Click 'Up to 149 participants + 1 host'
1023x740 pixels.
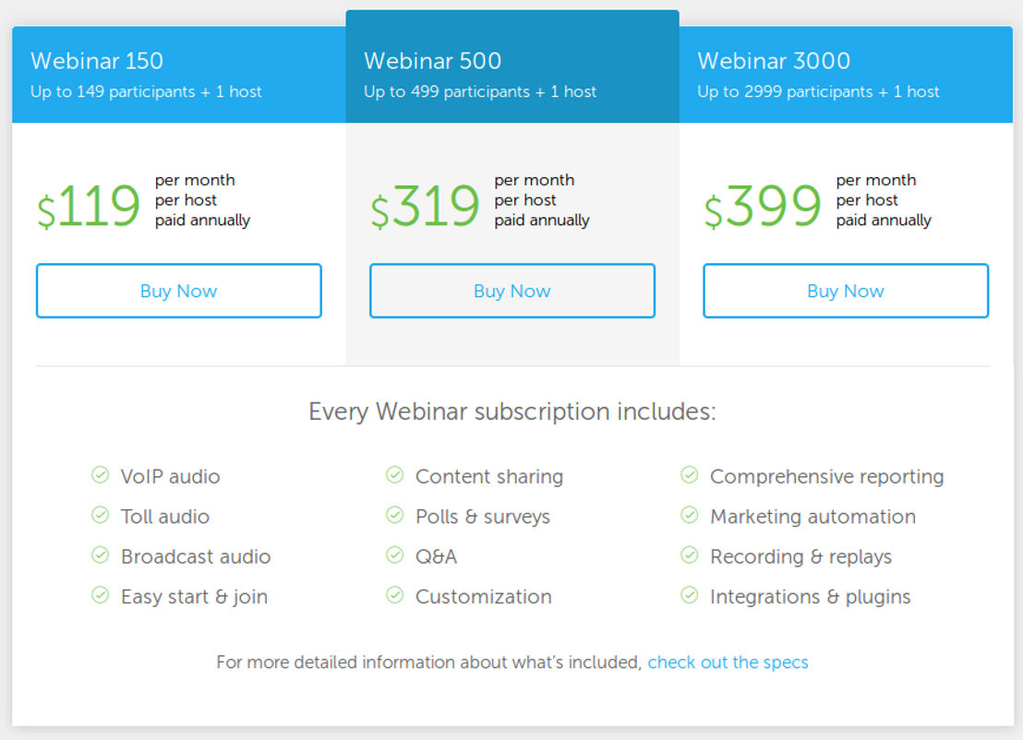pyautogui.click(x=146, y=92)
